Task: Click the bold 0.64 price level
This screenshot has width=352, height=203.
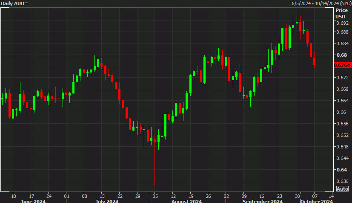Action: click(342, 170)
